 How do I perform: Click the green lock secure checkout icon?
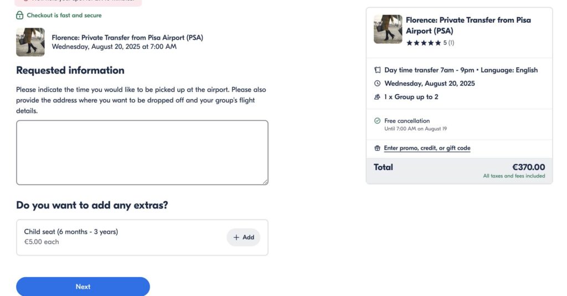tap(20, 16)
